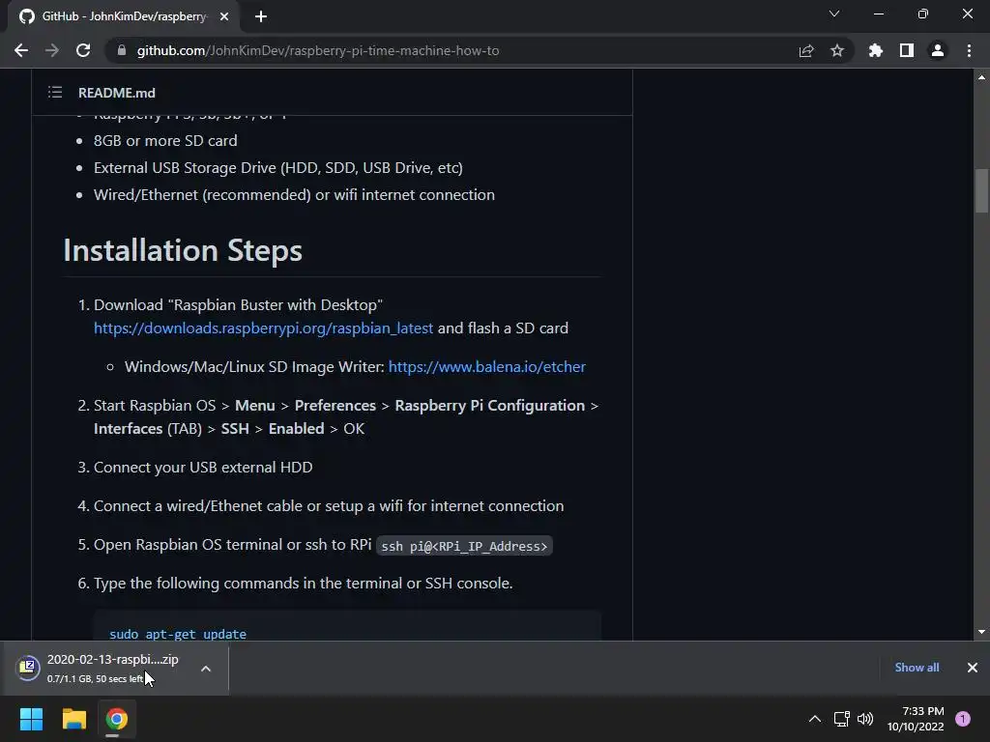Bookmark this page with the star
The height and width of the screenshot is (742, 990).
click(837, 50)
